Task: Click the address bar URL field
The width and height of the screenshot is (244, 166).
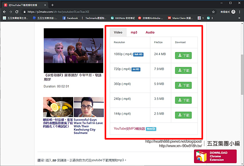Action: tap(118, 12)
